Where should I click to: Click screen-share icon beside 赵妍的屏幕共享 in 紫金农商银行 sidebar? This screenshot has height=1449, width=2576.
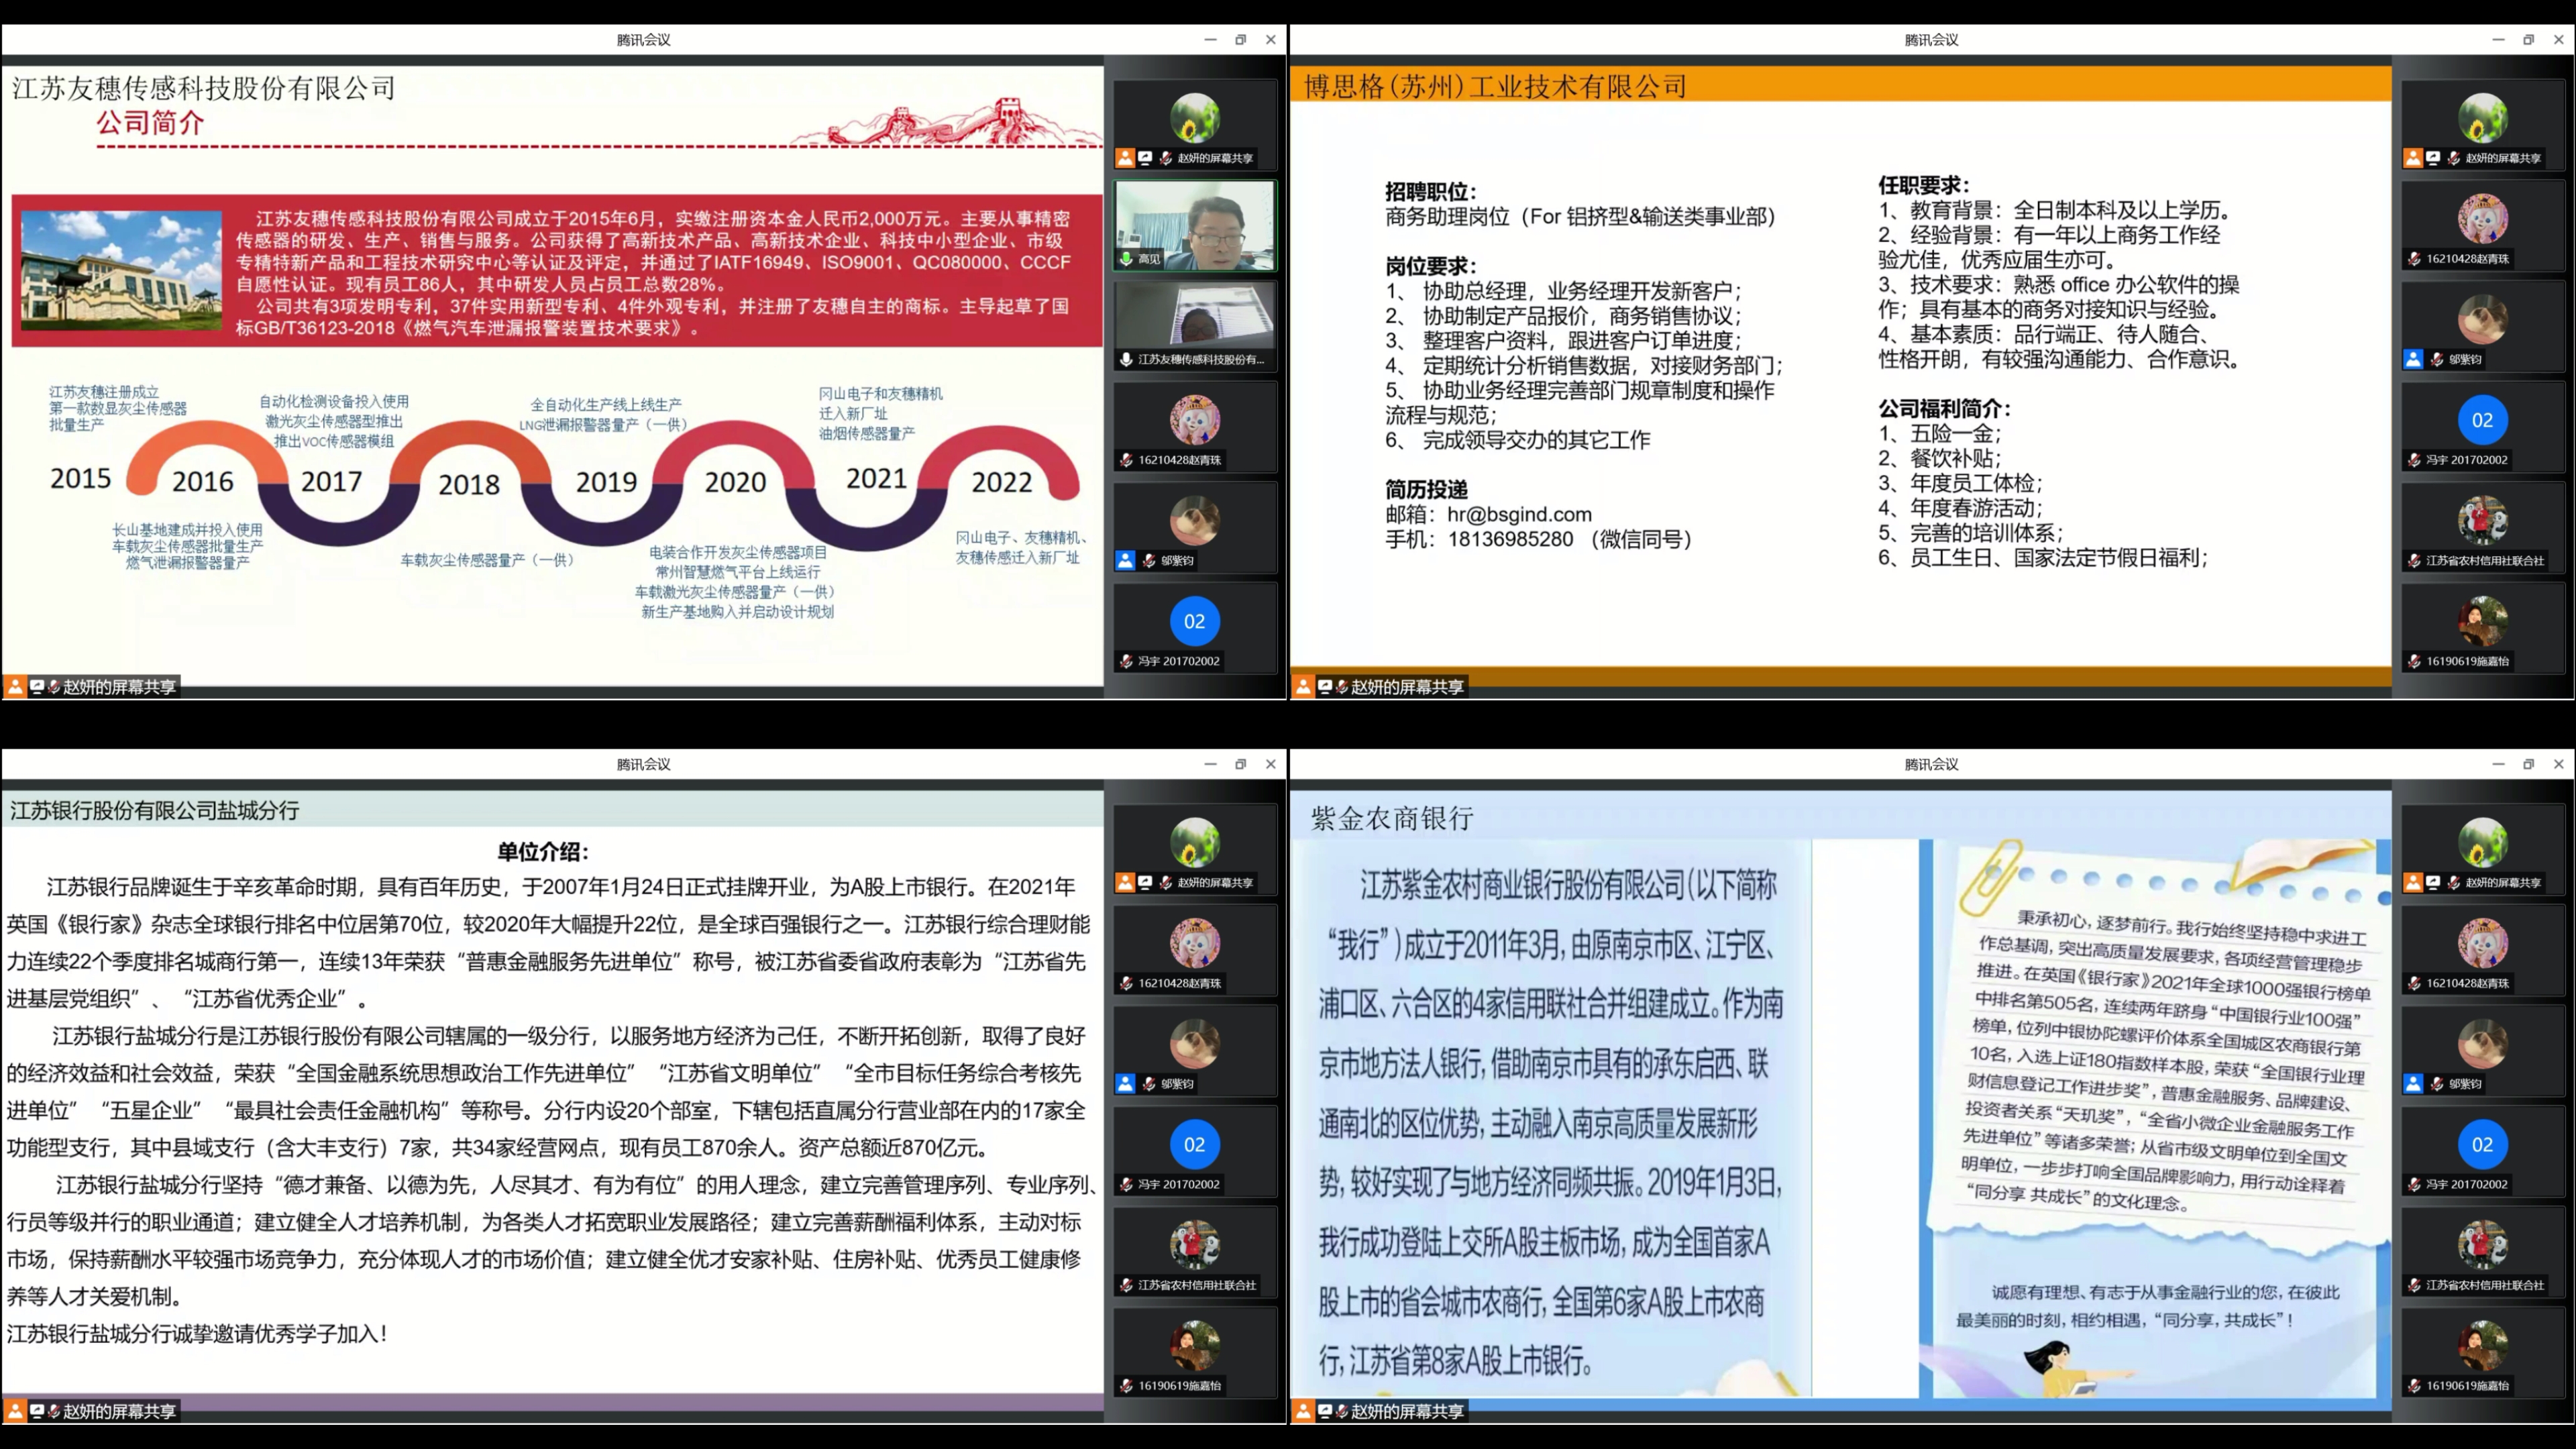2433,883
